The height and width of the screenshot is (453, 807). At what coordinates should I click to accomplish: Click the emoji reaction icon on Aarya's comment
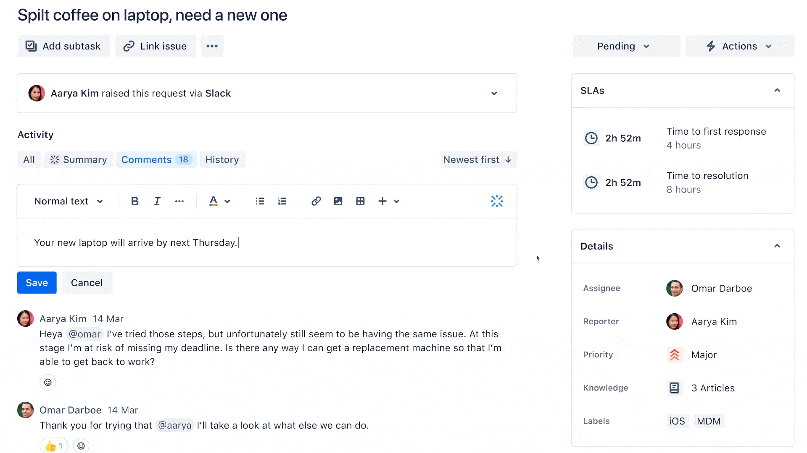[x=48, y=382]
